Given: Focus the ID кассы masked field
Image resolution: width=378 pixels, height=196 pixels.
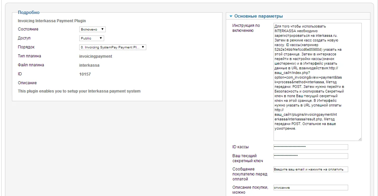Looking at the screenshot, I should point(310,147).
